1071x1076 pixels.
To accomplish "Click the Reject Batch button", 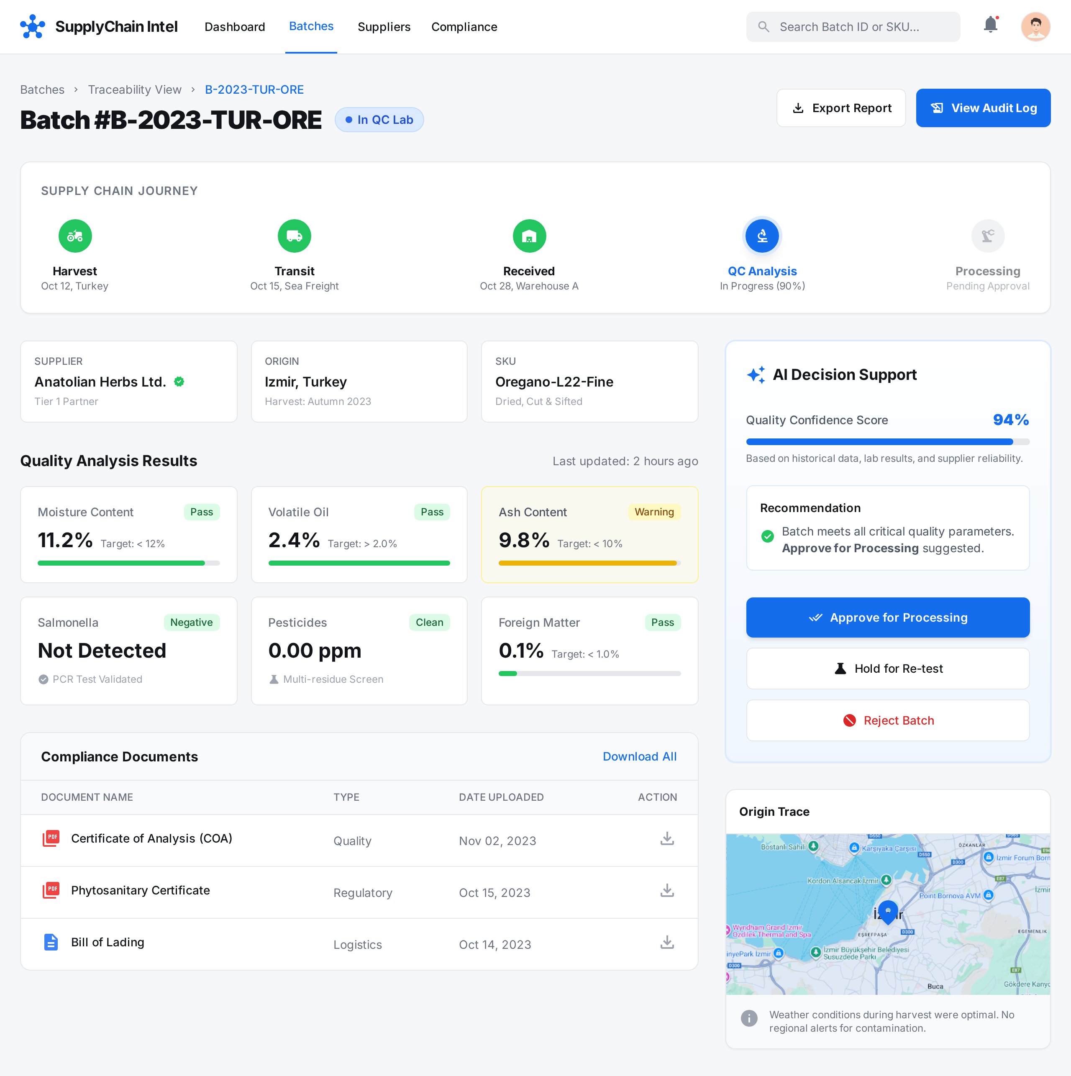I will [x=887, y=720].
